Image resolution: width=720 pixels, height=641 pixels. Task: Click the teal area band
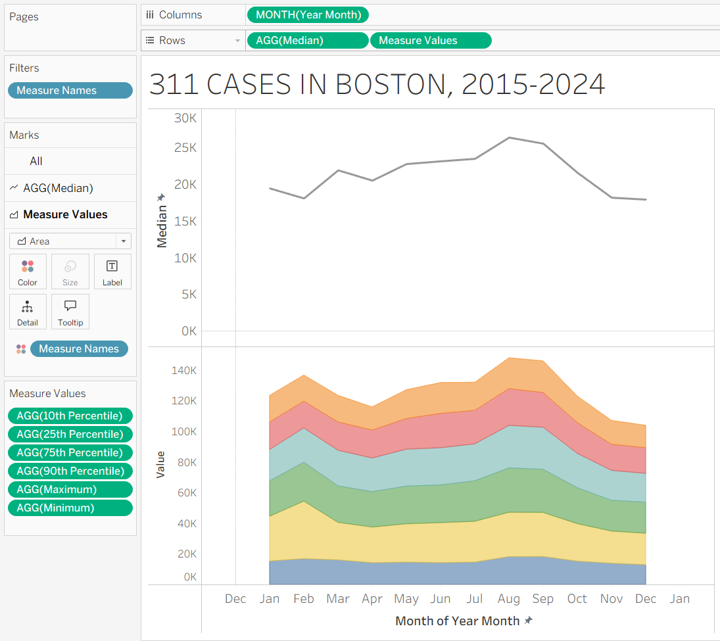click(x=458, y=463)
